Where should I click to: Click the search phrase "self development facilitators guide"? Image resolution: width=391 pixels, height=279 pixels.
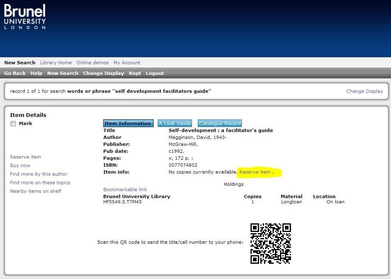click(x=162, y=91)
